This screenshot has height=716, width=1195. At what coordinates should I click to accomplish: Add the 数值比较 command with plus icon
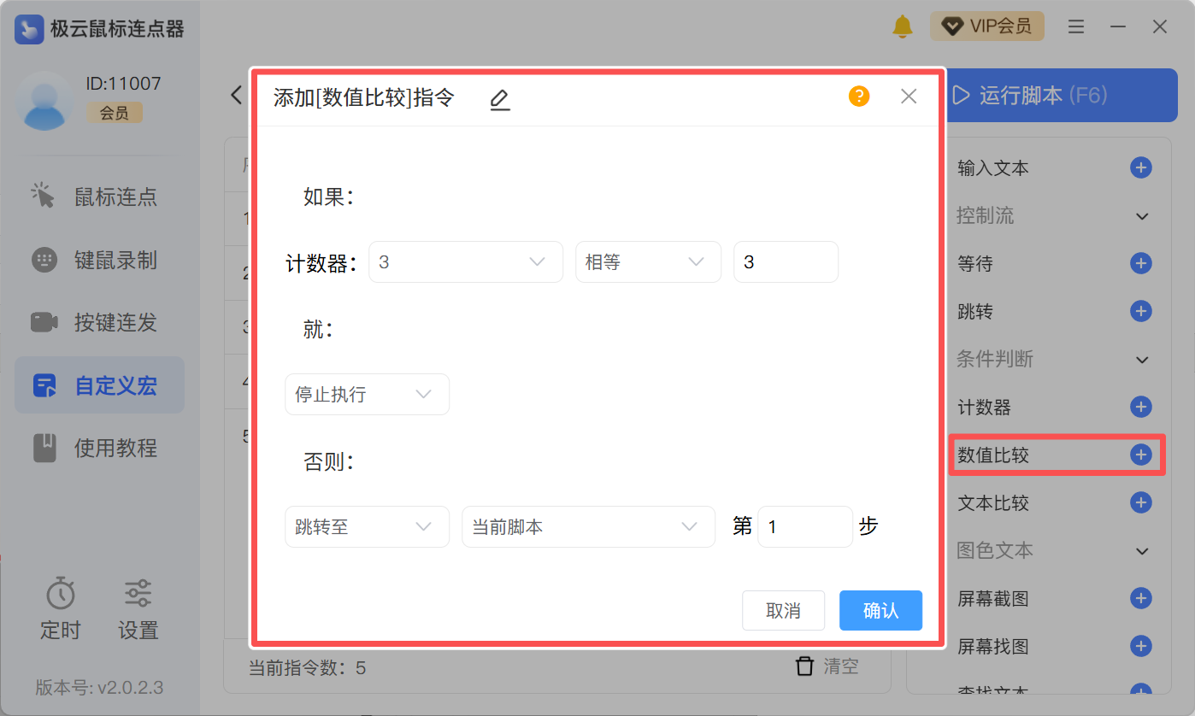point(1140,455)
